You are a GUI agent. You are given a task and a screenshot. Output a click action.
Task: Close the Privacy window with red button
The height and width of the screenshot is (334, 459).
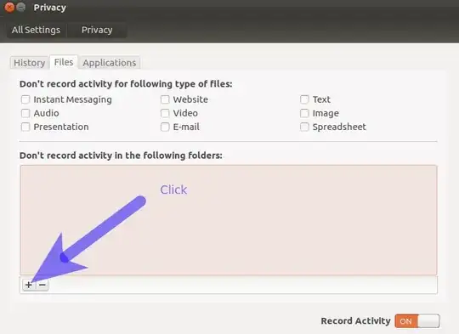pos(9,8)
